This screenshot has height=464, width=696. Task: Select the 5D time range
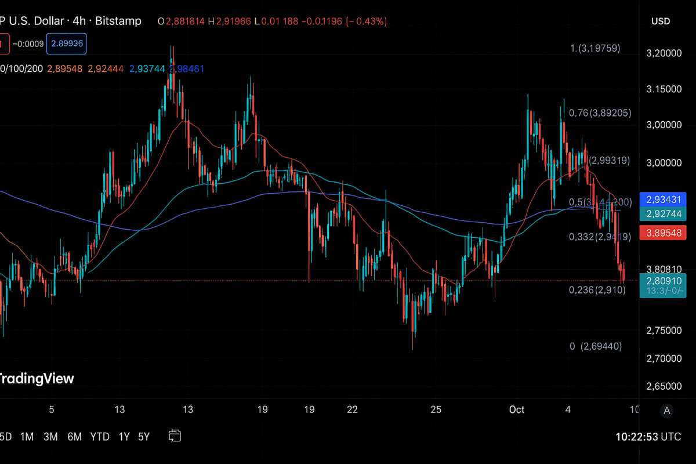5,437
